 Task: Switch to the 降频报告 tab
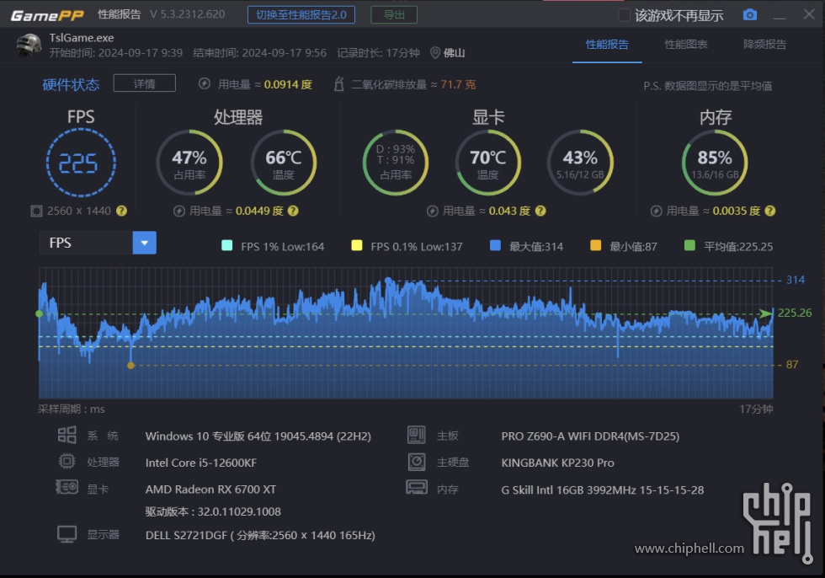point(765,45)
